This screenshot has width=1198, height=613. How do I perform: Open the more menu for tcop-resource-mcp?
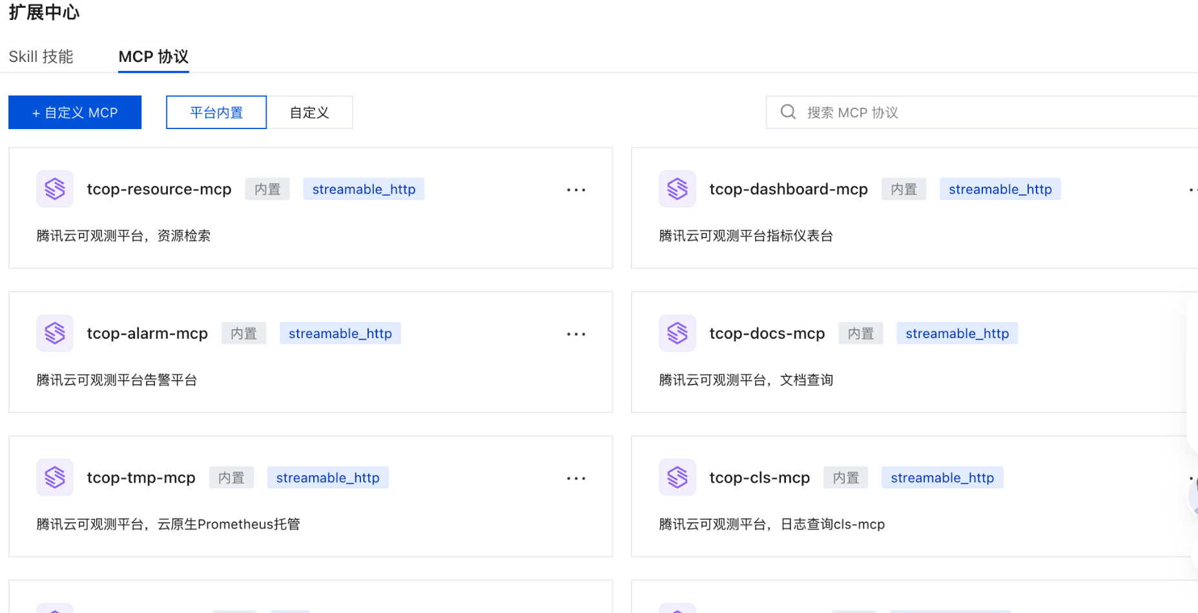(576, 190)
